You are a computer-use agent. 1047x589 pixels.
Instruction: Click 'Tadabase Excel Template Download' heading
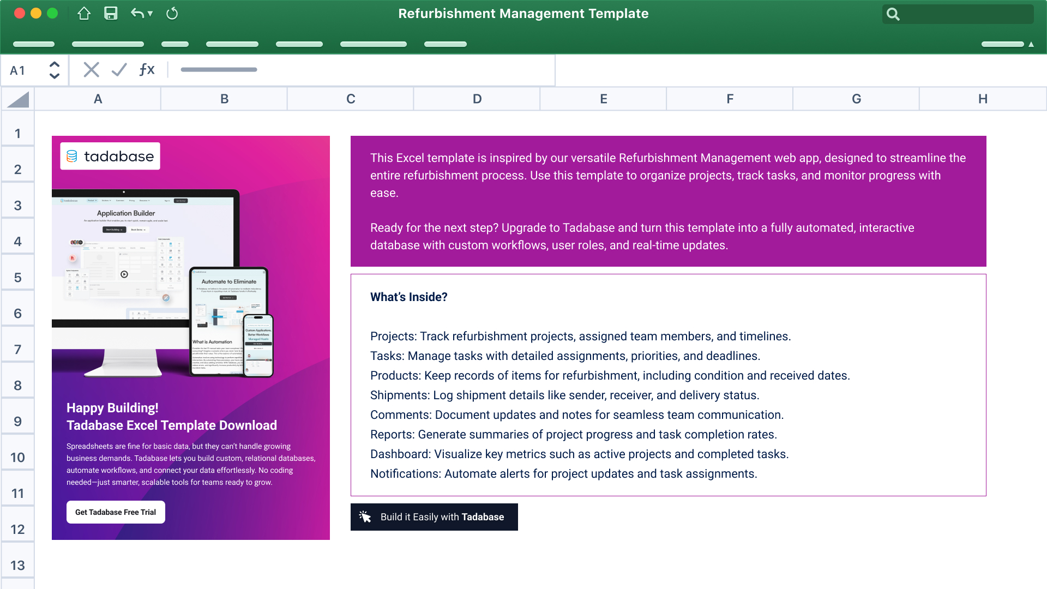(x=172, y=425)
